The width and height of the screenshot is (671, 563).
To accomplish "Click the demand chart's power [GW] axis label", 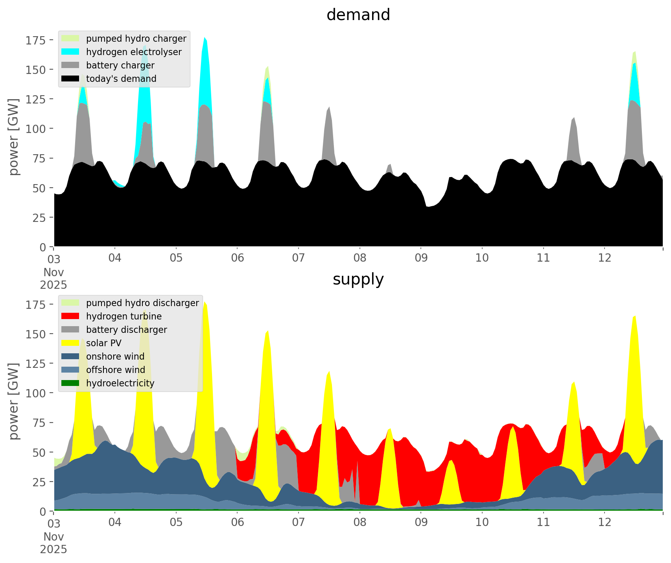I will tap(14, 137).
